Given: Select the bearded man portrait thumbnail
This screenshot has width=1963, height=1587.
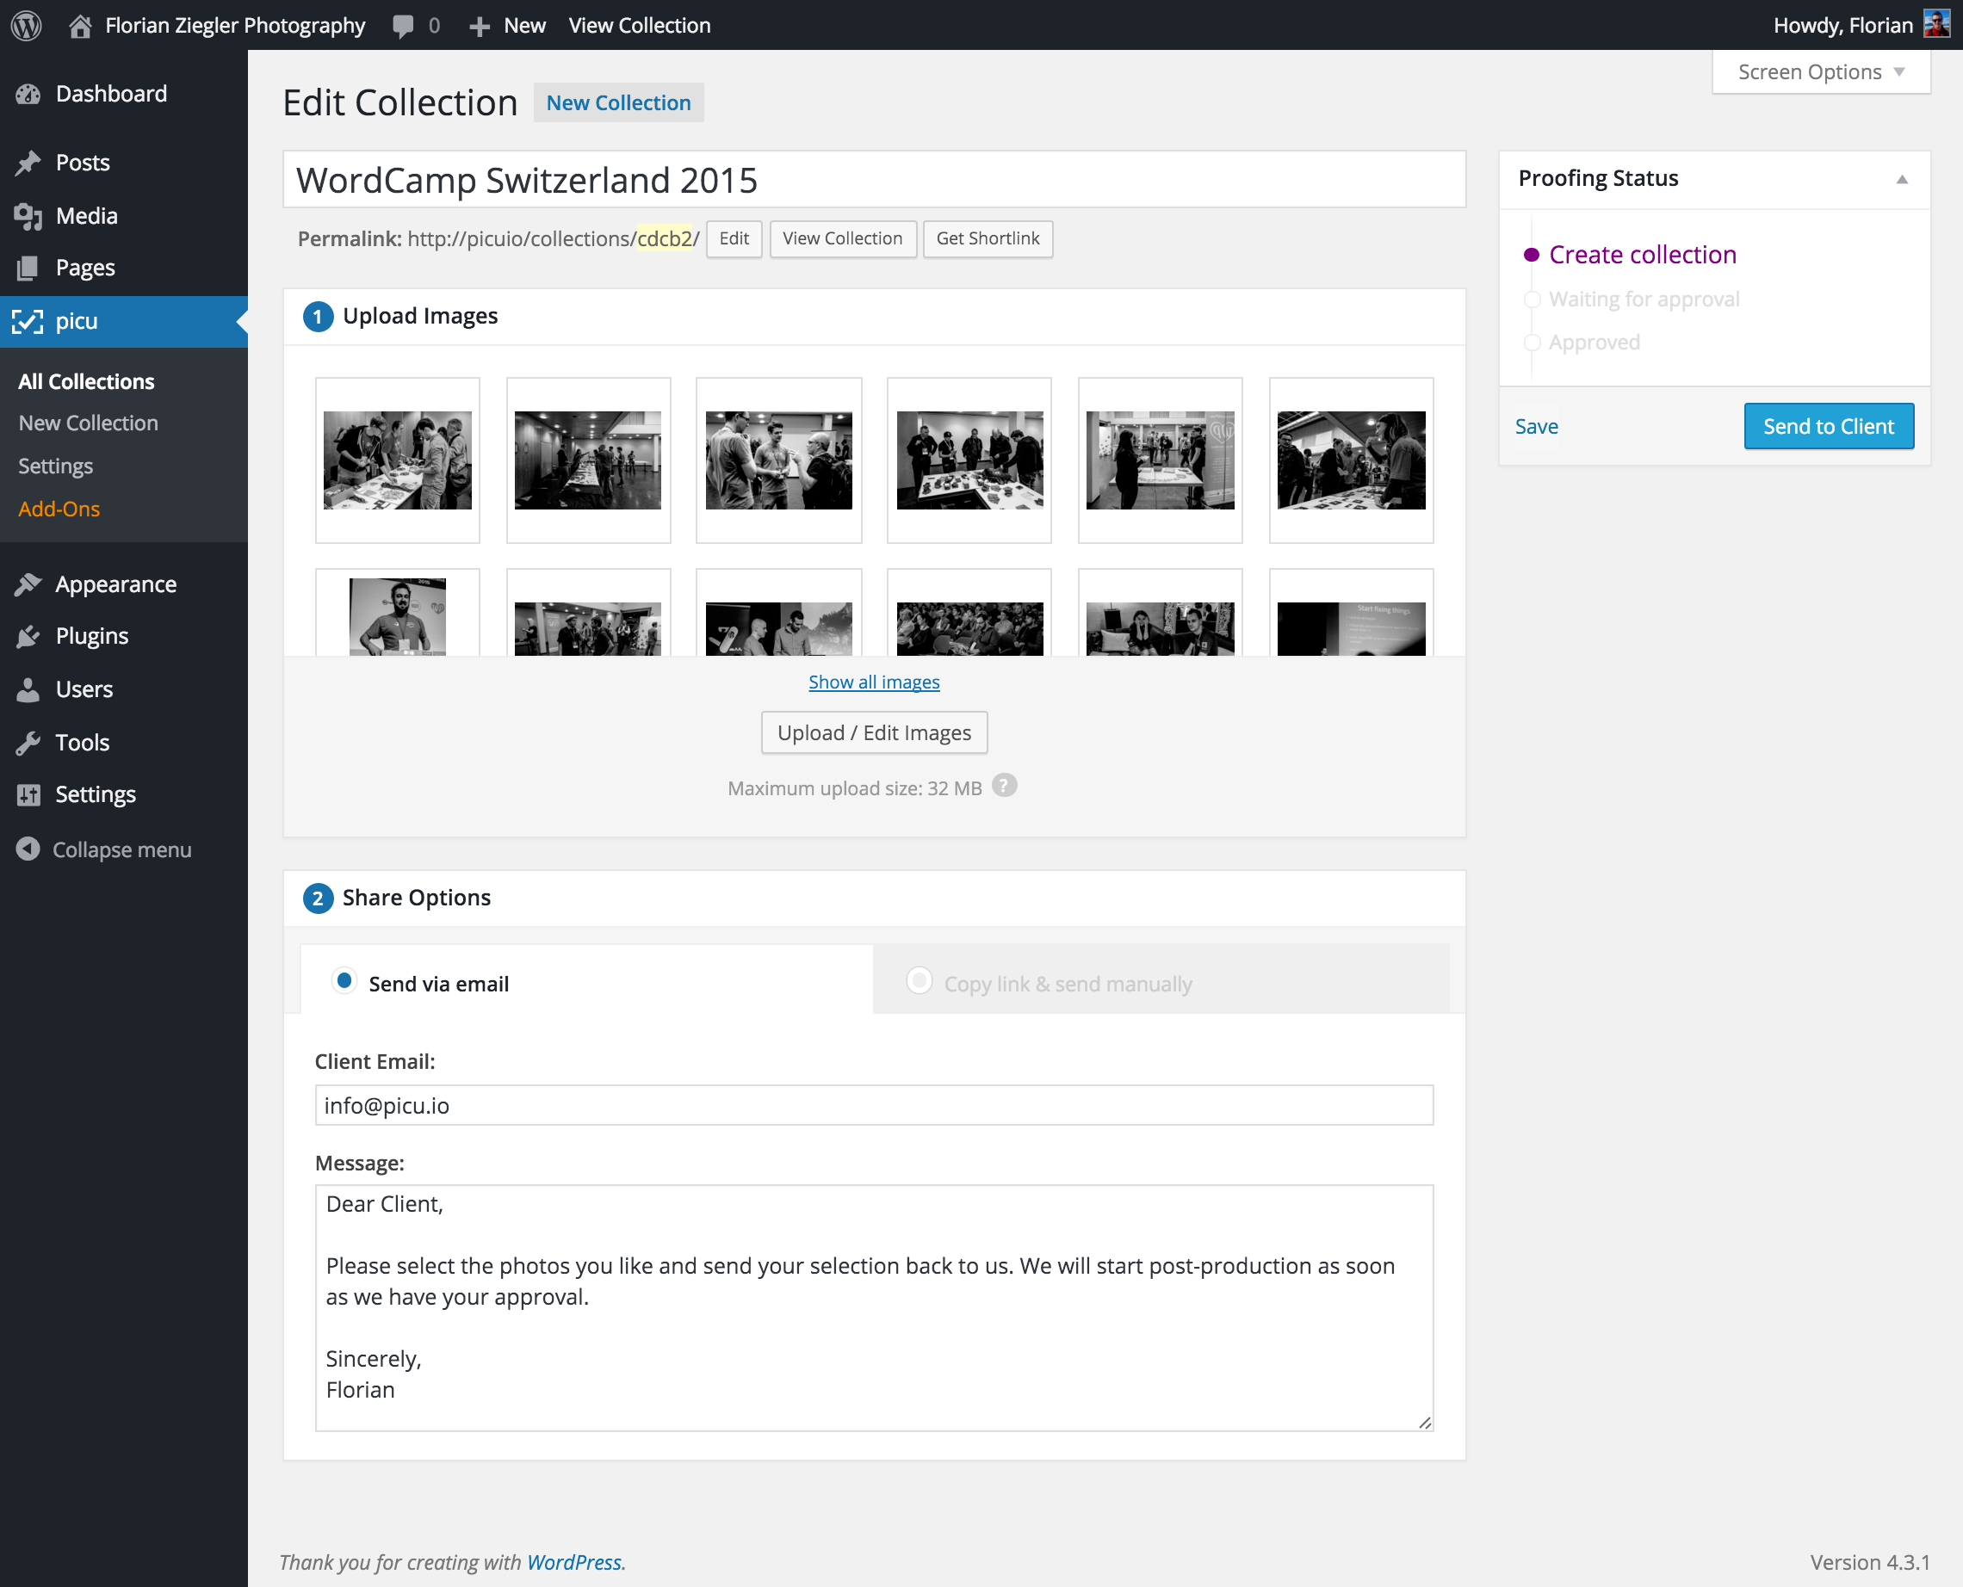Looking at the screenshot, I should point(398,614).
